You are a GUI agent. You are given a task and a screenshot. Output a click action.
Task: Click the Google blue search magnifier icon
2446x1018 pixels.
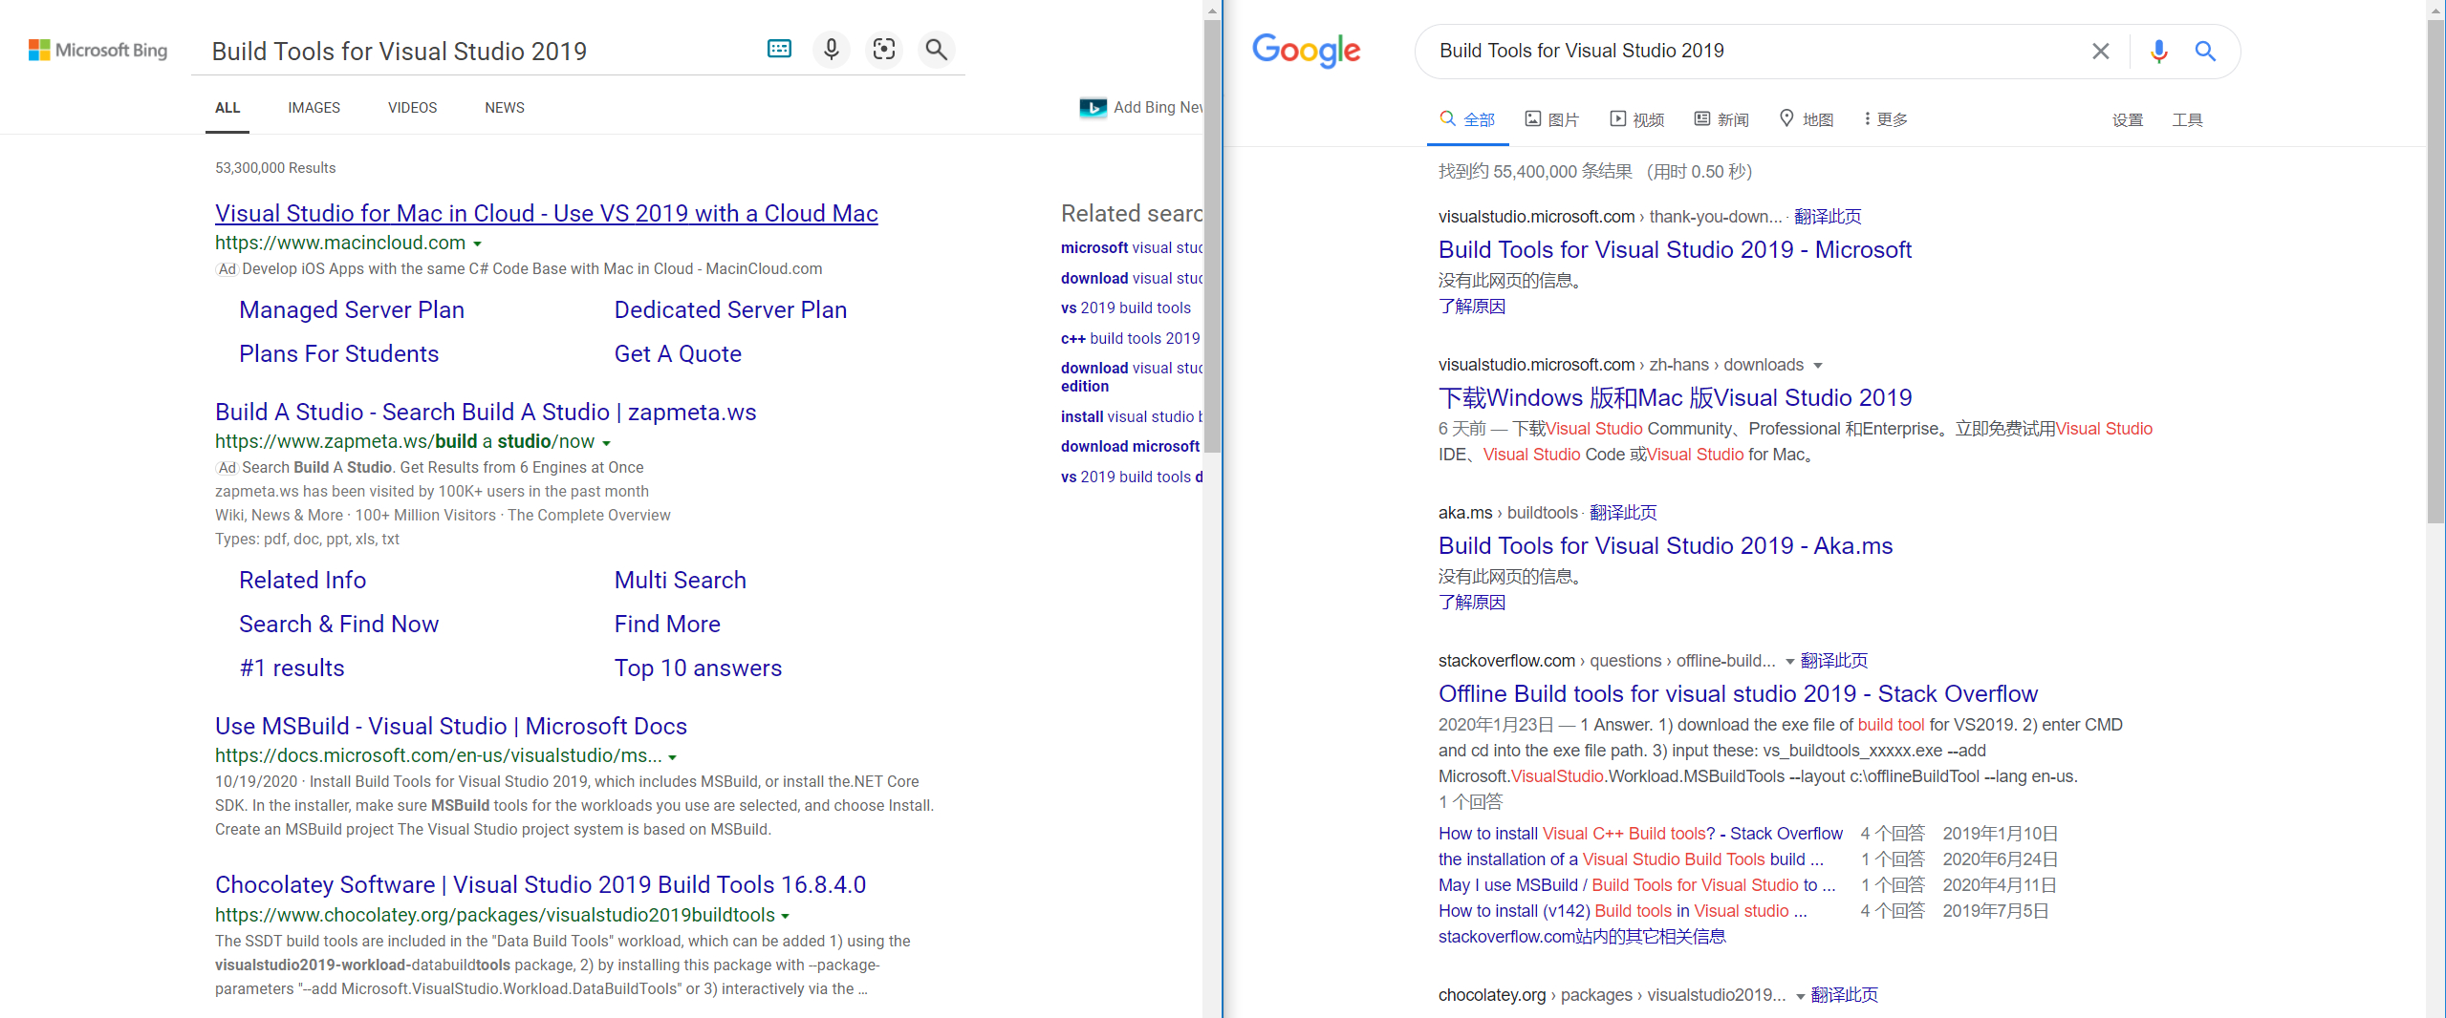coord(2205,51)
